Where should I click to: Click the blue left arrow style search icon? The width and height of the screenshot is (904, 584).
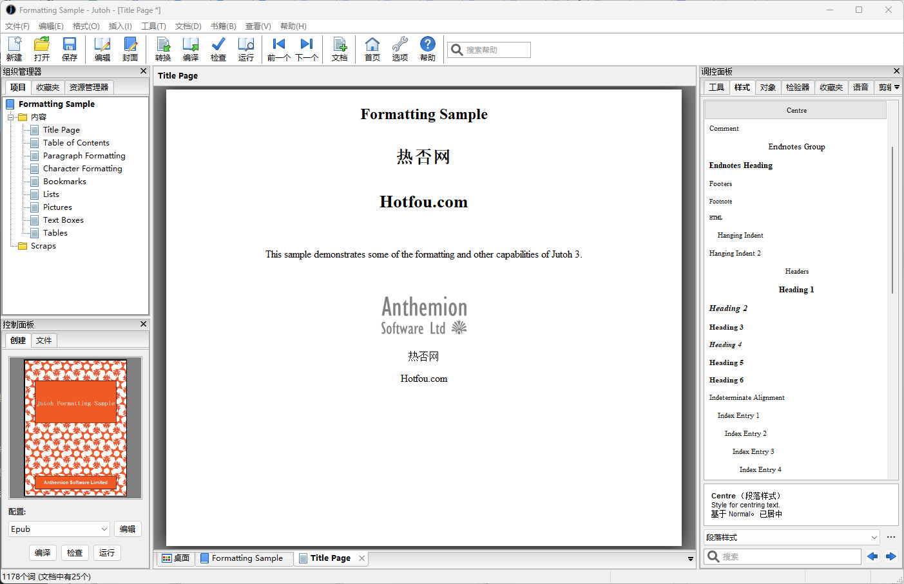tap(872, 556)
